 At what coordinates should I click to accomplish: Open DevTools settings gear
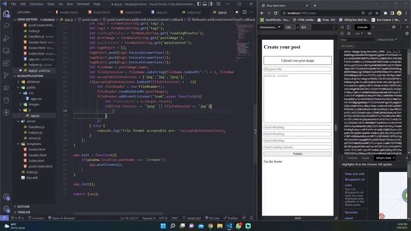394,27
